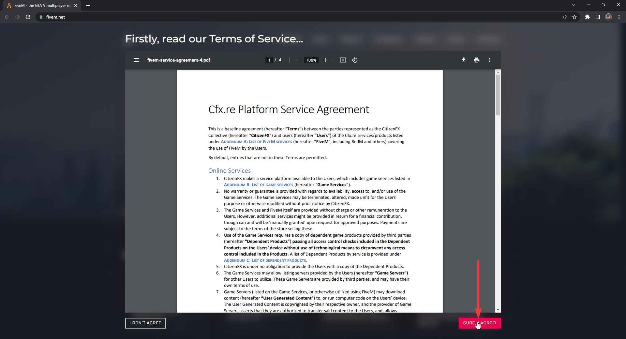
Task: Open the PDF viewer's three-dot options menu
Action: coord(489,60)
